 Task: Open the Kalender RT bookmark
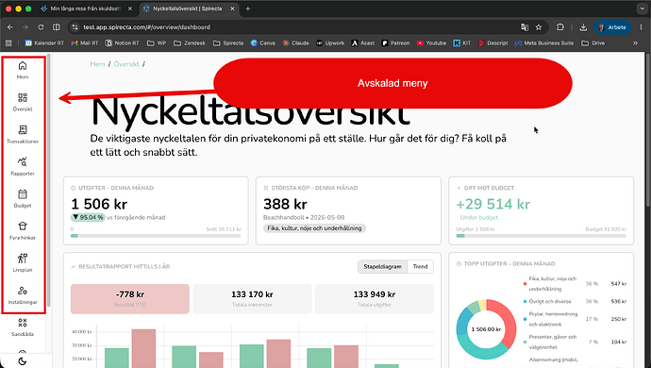click(x=44, y=42)
